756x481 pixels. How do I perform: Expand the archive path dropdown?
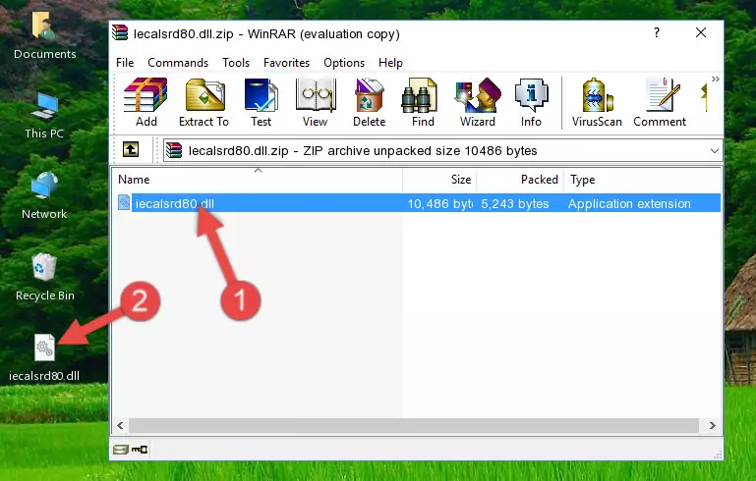[714, 151]
